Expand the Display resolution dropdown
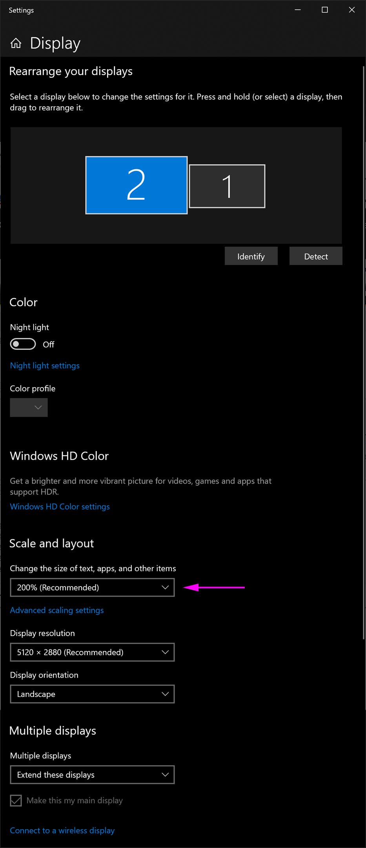The height and width of the screenshot is (848, 366). 92,652
